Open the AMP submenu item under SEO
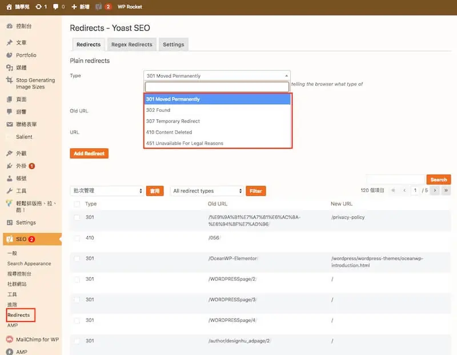 pos(13,325)
